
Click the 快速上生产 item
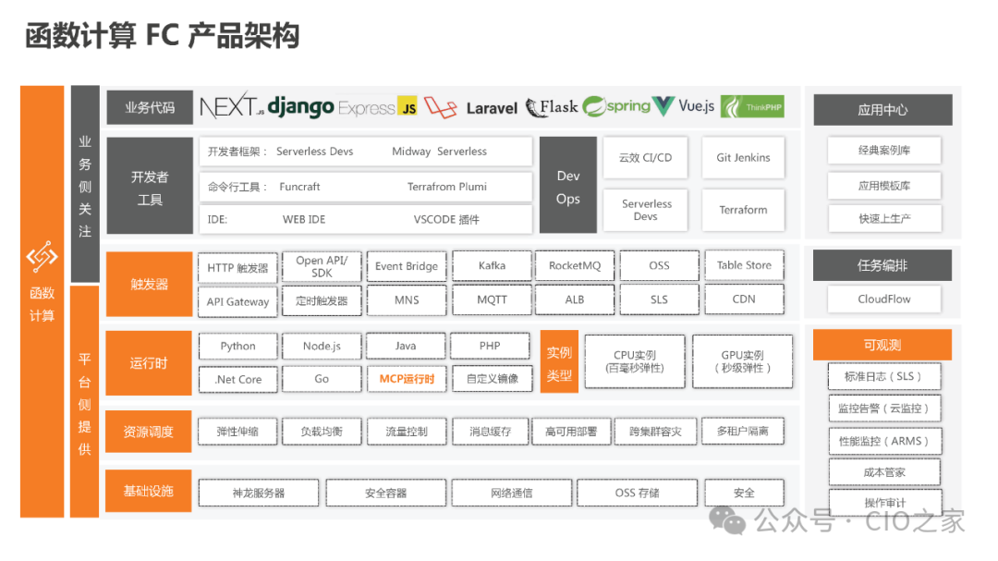[x=884, y=218]
